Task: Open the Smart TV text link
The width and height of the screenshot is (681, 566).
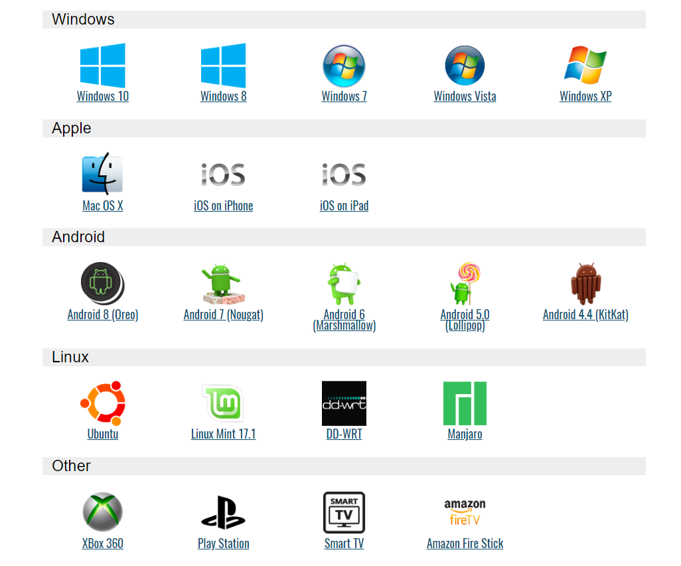Action: click(x=344, y=543)
